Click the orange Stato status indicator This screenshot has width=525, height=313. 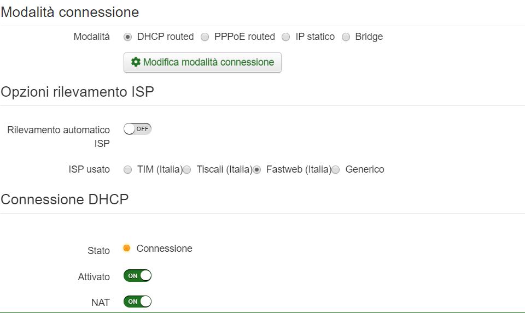127,249
